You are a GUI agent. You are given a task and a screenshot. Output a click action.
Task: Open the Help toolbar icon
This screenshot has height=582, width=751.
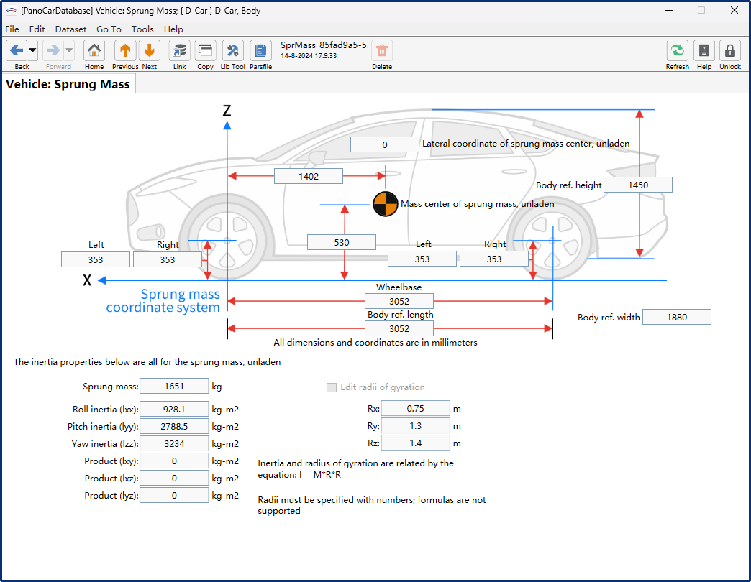point(704,50)
